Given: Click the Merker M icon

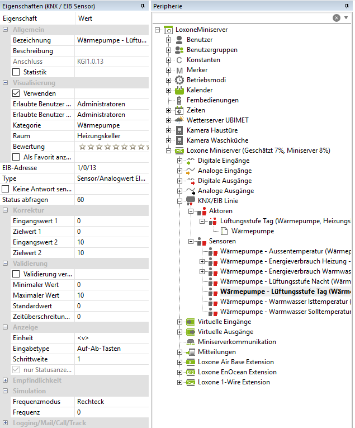Looking at the screenshot, I should pos(179,70).
